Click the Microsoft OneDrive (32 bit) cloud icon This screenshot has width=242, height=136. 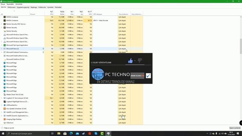tap(5, 59)
